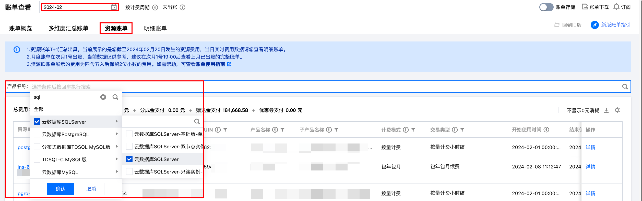Expand 云数据库PostgreSQL sub-products arrow

coord(117,134)
